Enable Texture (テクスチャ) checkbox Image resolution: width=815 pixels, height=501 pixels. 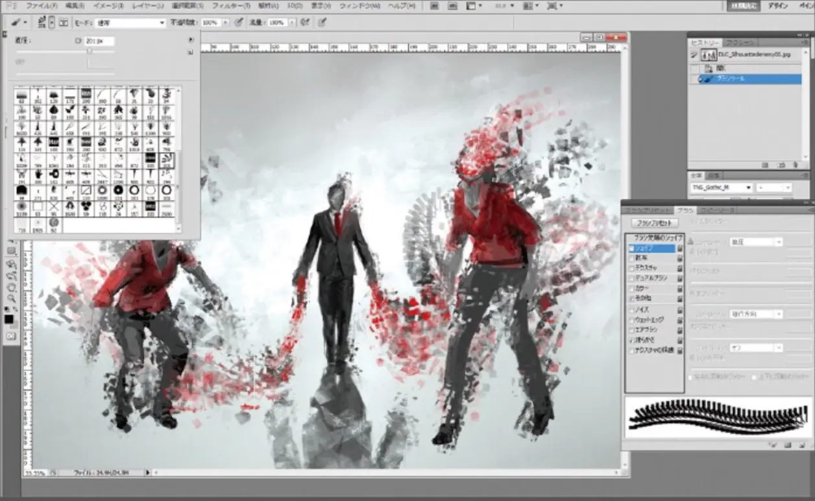pyautogui.click(x=631, y=268)
